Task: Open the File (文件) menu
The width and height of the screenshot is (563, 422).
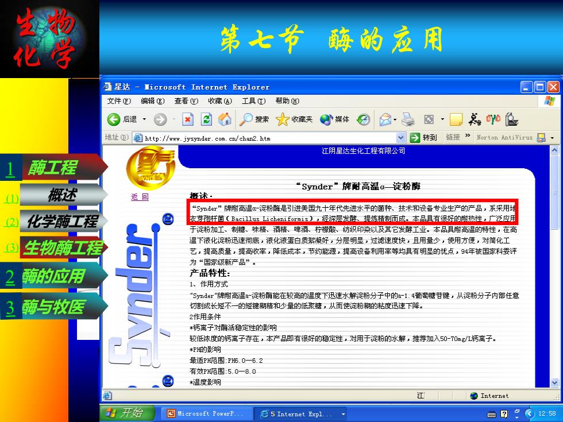Action: (x=119, y=101)
